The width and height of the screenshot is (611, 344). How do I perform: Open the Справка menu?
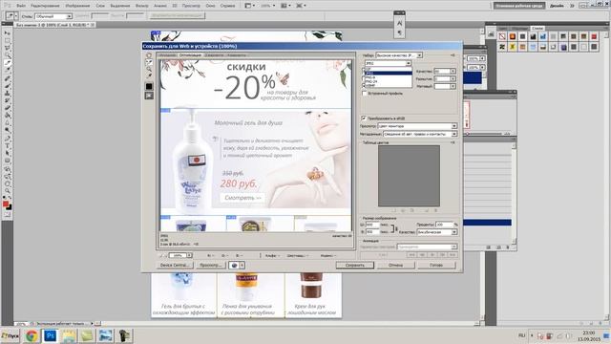[227, 6]
